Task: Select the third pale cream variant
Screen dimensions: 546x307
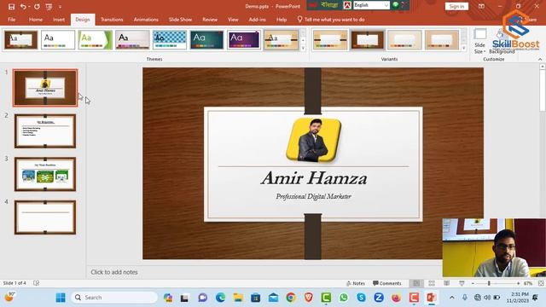Action: [x=404, y=40]
